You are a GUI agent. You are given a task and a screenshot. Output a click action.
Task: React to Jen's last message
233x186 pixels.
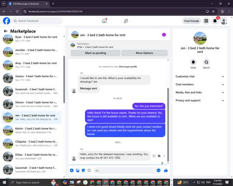(154, 156)
